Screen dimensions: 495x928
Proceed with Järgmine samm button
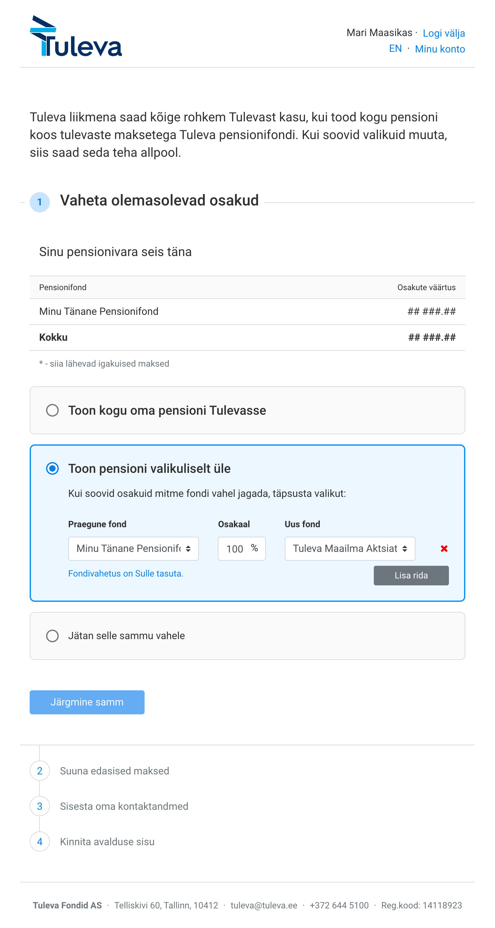click(x=87, y=702)
